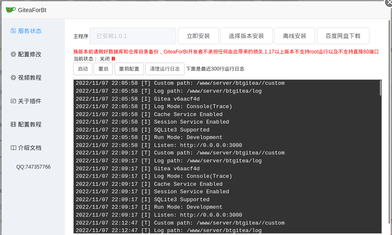Click the GiteaForBt teacup logo icon
This screenshot has width=392, height=235.
[11, 10]
